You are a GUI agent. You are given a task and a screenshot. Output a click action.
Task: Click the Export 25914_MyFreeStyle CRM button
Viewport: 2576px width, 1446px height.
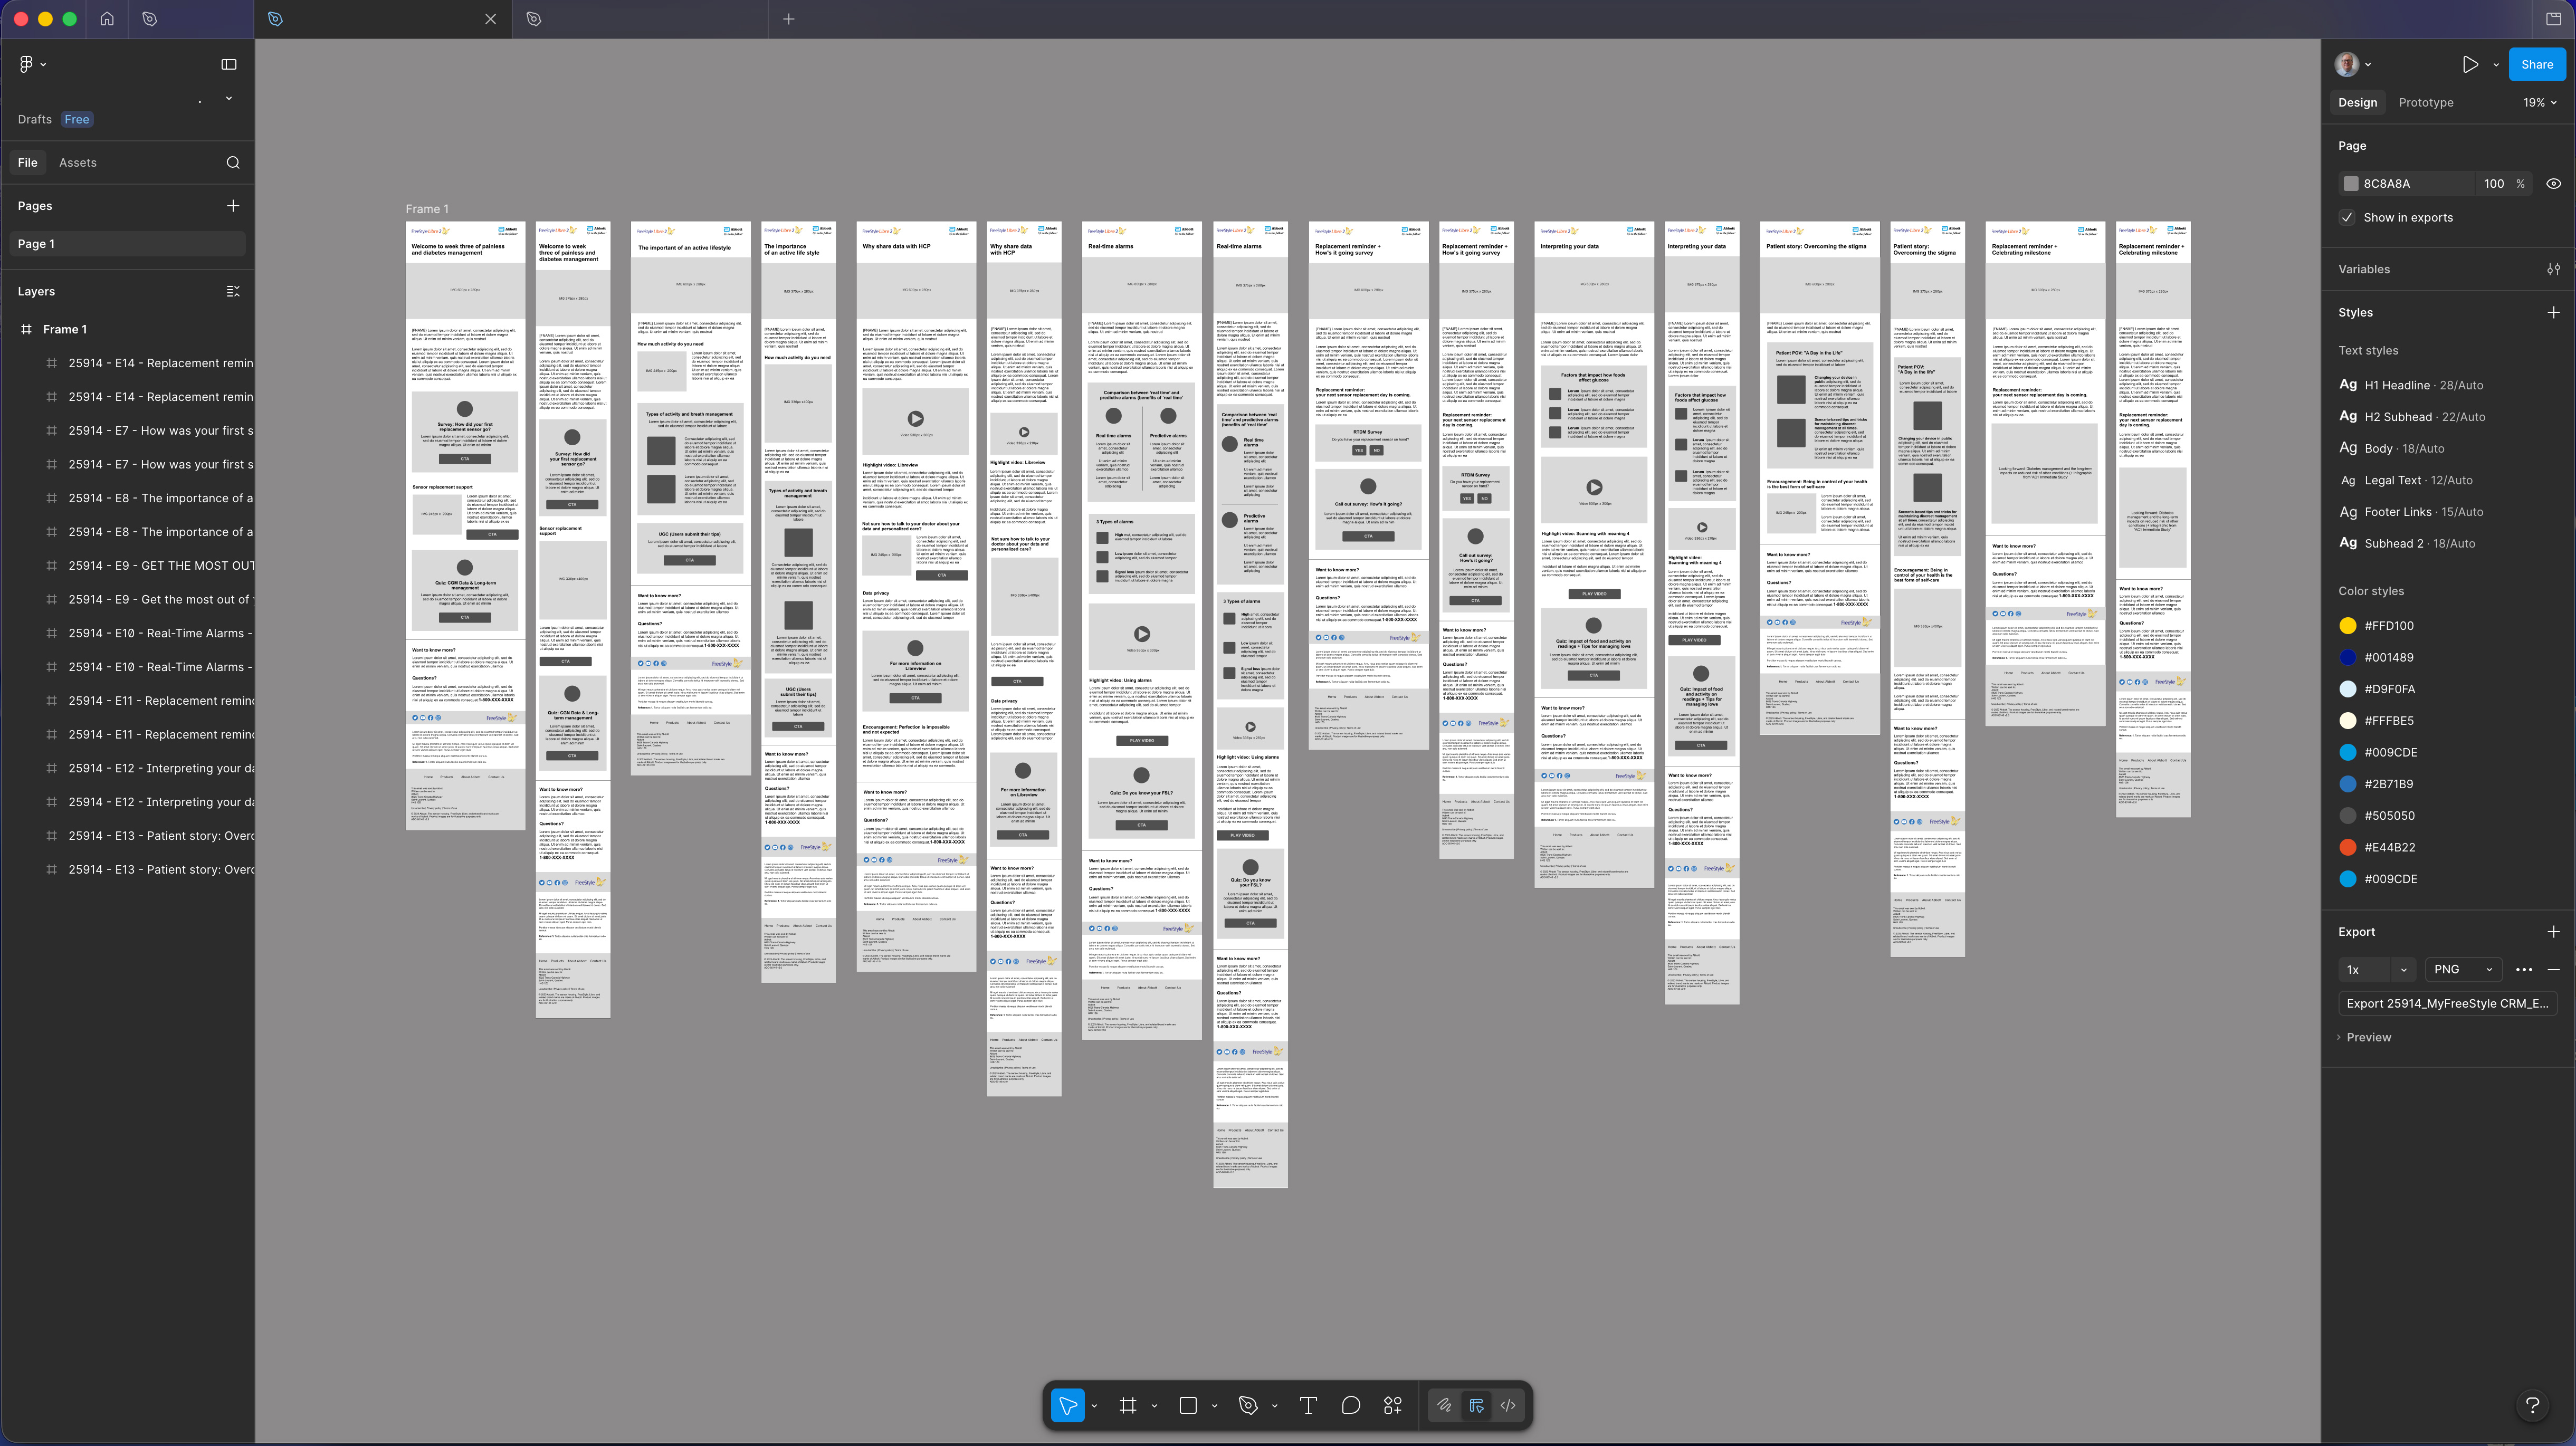(2447, 1003)
